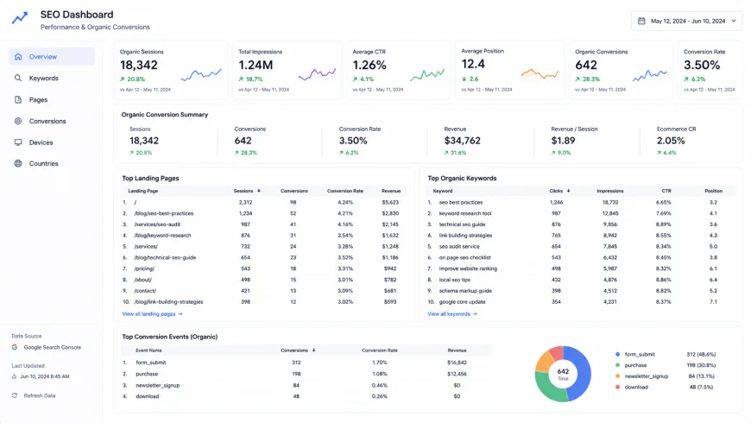Click the Average Position orange sparkline

[540, 73]
